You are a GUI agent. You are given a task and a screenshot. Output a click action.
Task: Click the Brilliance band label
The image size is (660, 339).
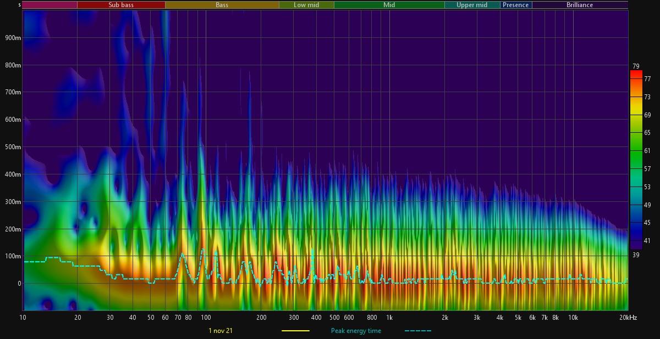pyautogui.click(x=580, y=5)
